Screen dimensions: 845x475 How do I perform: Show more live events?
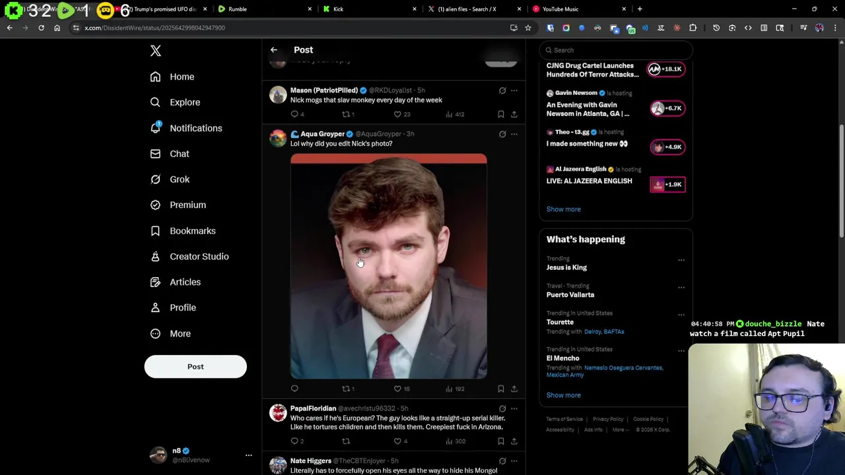[x=563, y=209]
